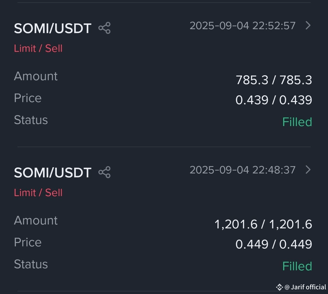The image size is (328, 294).
Task: Tap the 785.3 / 785.3 amount value
Action: (274, 80)
